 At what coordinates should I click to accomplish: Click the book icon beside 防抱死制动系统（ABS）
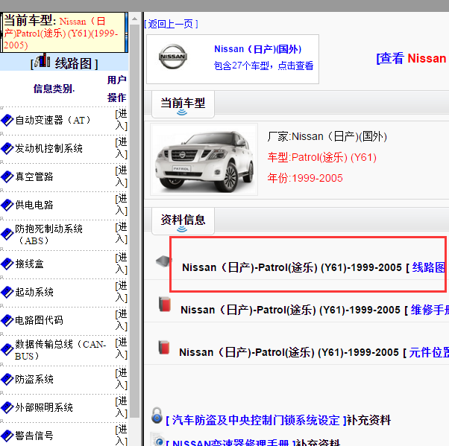(7, 235)
